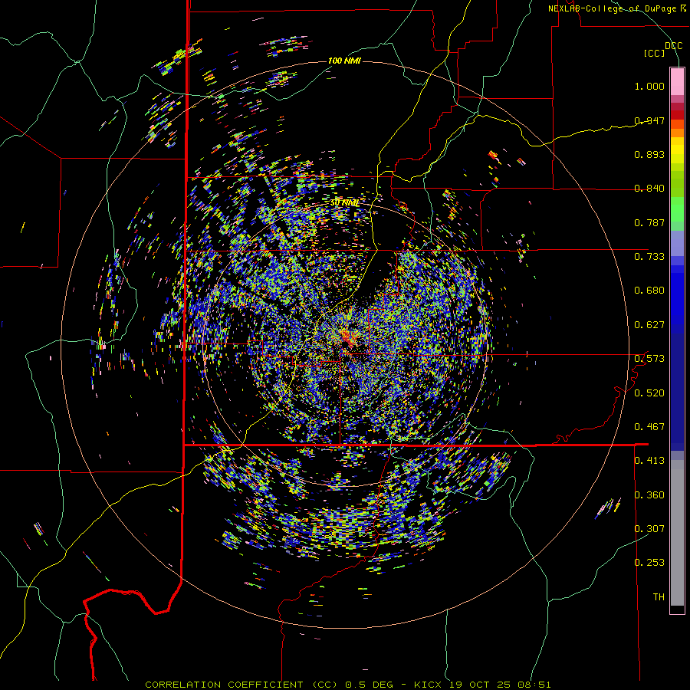Click the 0.840 scale value
Screen dimensions: 690x690
[x=649, y=189]
